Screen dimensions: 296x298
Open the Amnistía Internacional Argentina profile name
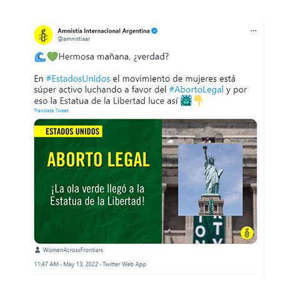click(104, 31)
